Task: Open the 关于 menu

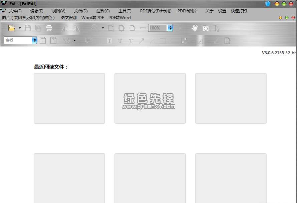Action: [x=209, y=11]
